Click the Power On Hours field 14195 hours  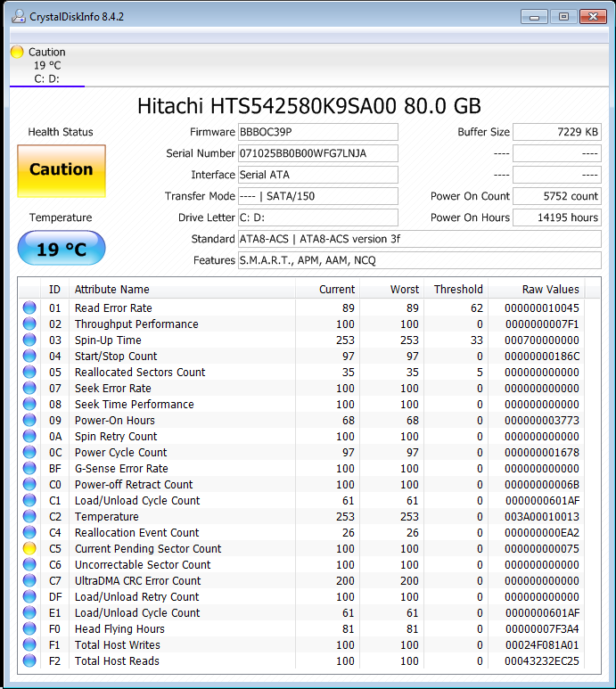click(x=557, y=217)
